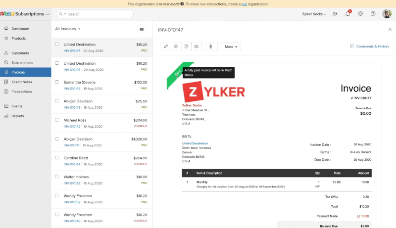Select the Michael Ross $204.00 invoice row
Viewport: 396px width, 228px height.
pyautogui.click(x=102, y=123)
